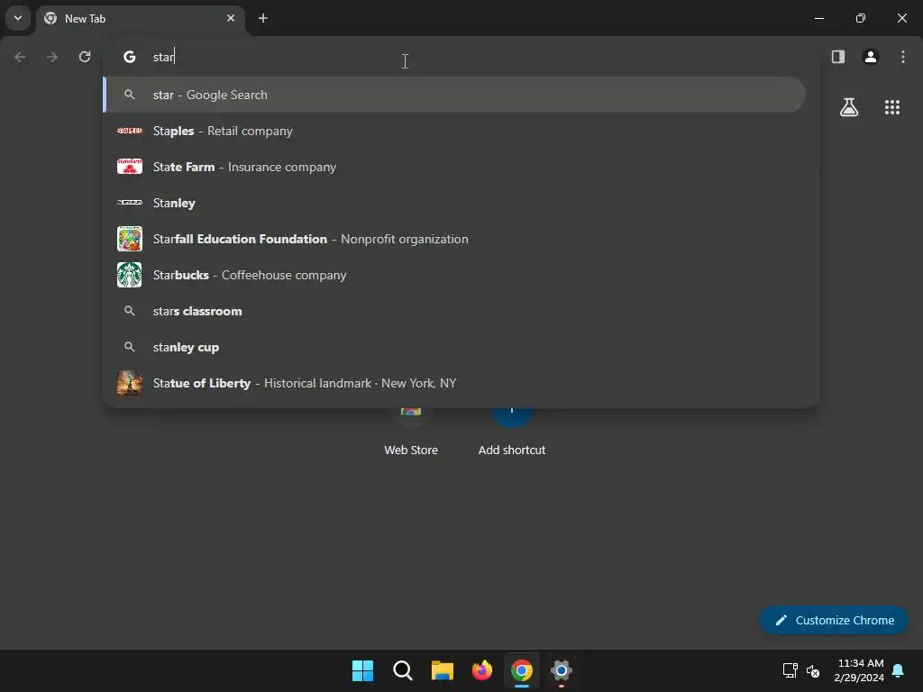The image size is (923, 692).
Task: Select the New Tab browser tab
Action: (142, 18)
